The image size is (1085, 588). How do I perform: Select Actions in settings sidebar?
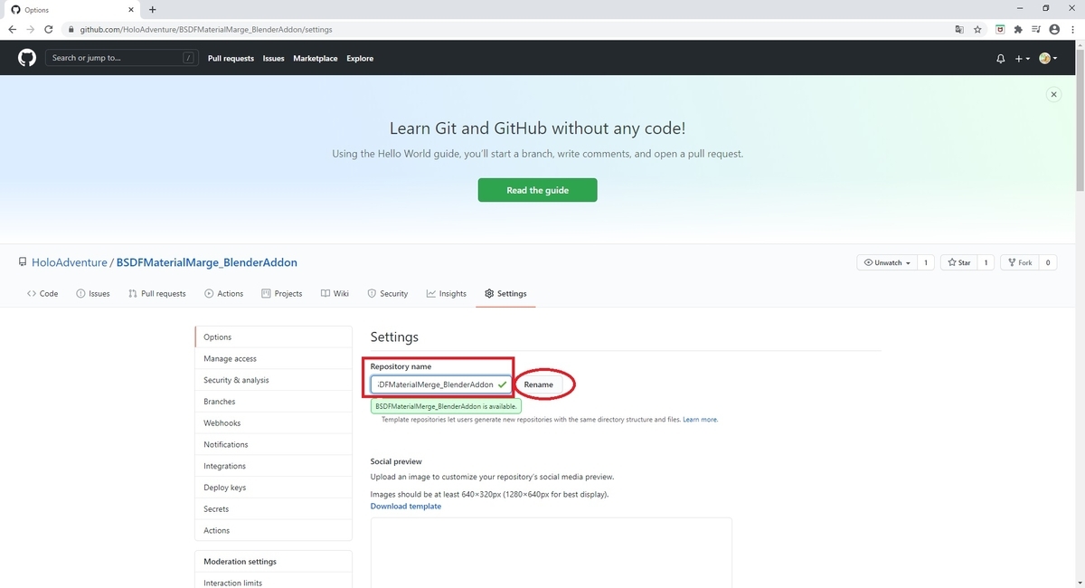coord(273,530)
